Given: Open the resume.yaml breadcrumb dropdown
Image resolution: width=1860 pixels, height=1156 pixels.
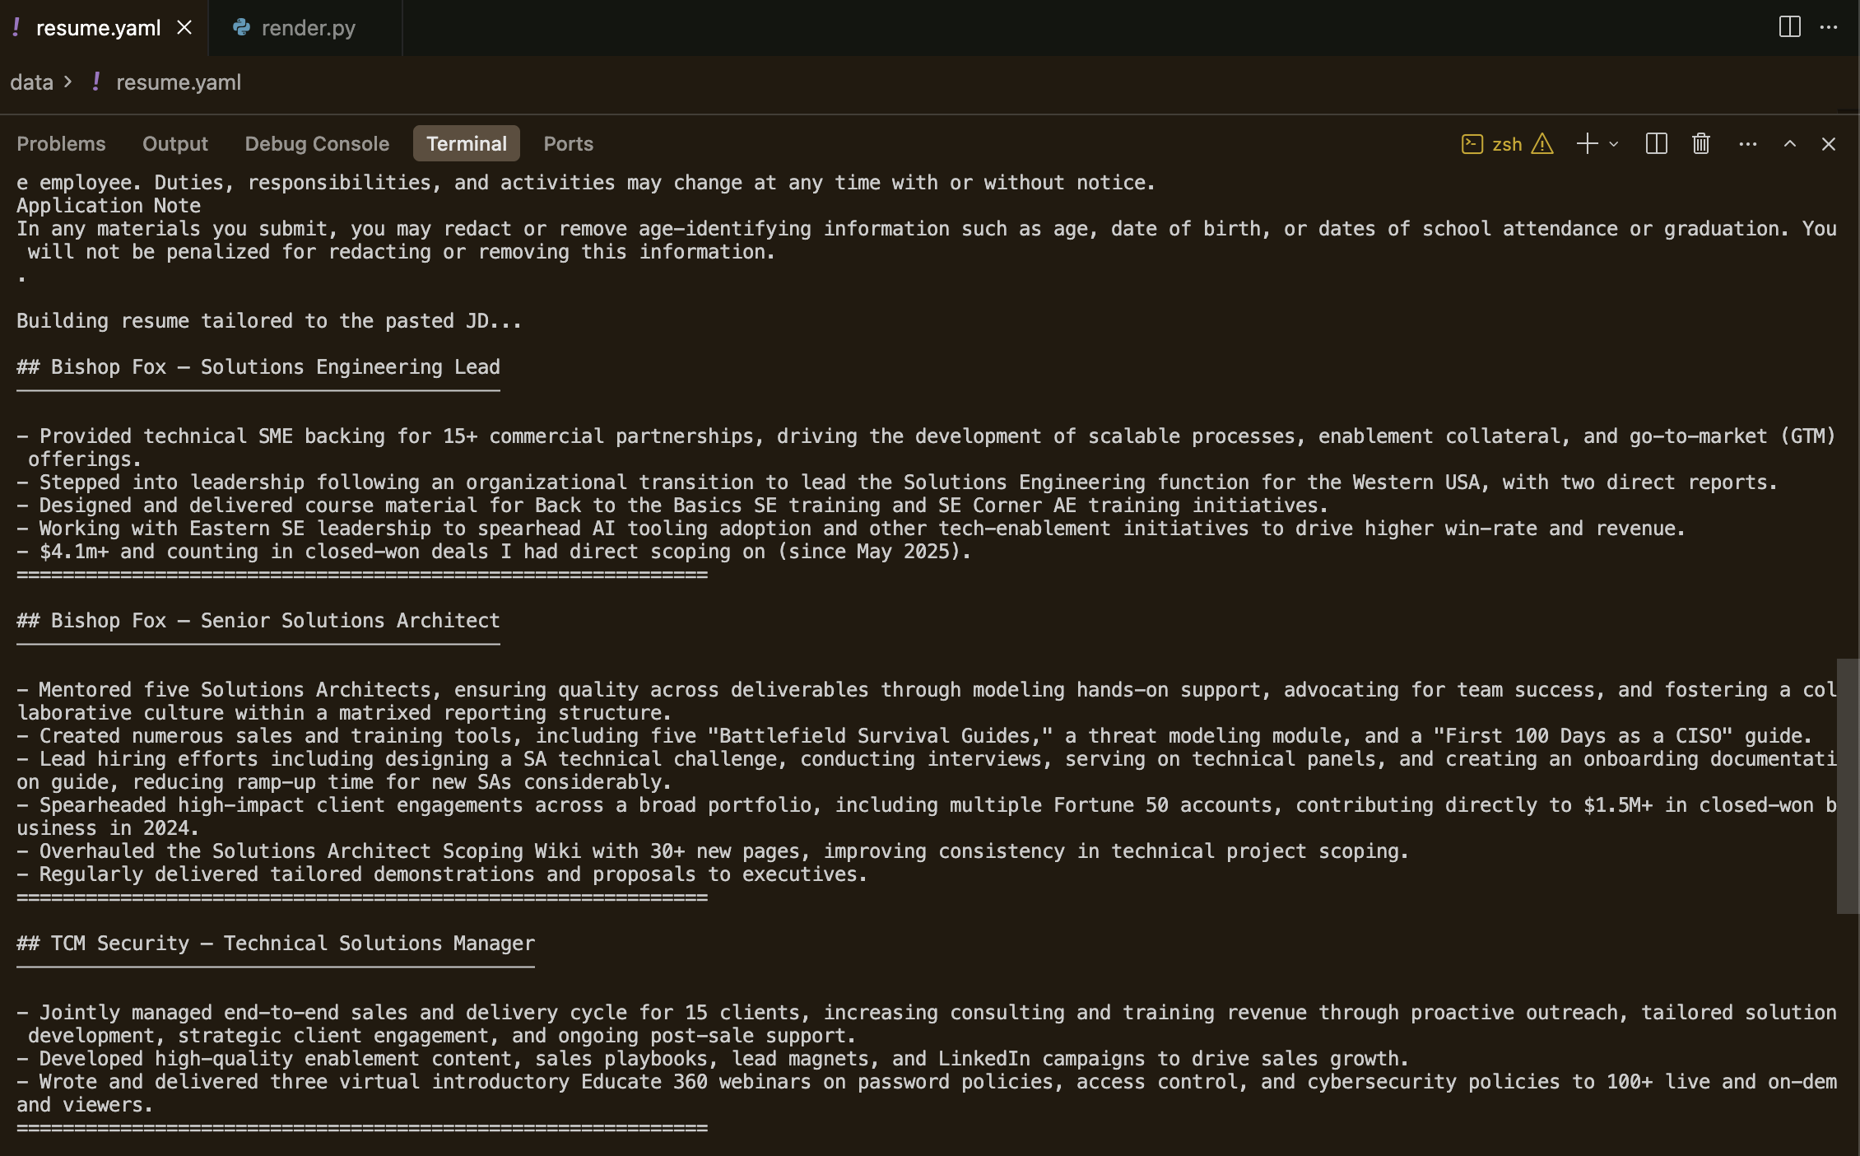Looking at the screenshot, I should 178,82.
